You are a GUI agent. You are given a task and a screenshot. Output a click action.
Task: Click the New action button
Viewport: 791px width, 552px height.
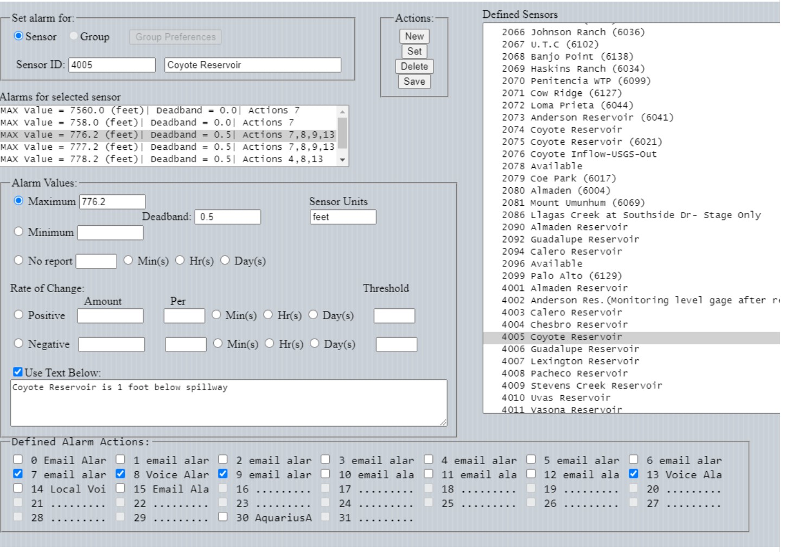pyautogui.click(x=414, y=36)
